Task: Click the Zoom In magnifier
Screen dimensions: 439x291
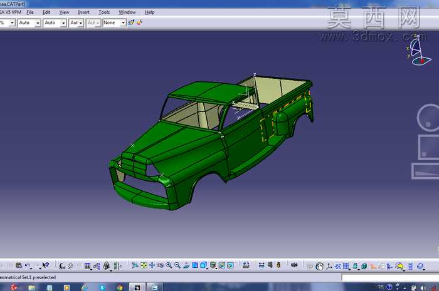Action: [169, 265]
